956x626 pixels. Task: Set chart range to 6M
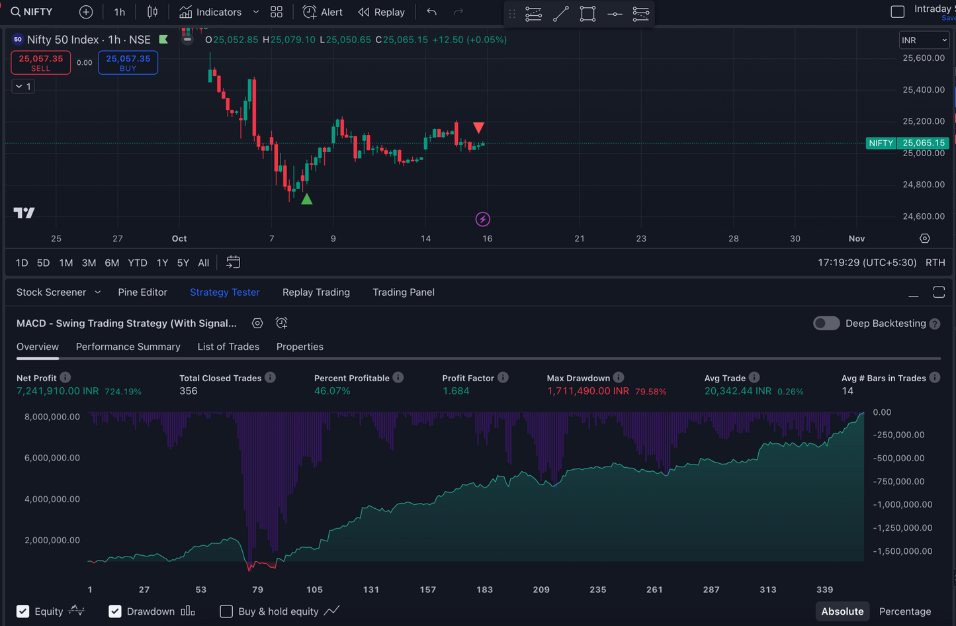(x=112, y=263)
